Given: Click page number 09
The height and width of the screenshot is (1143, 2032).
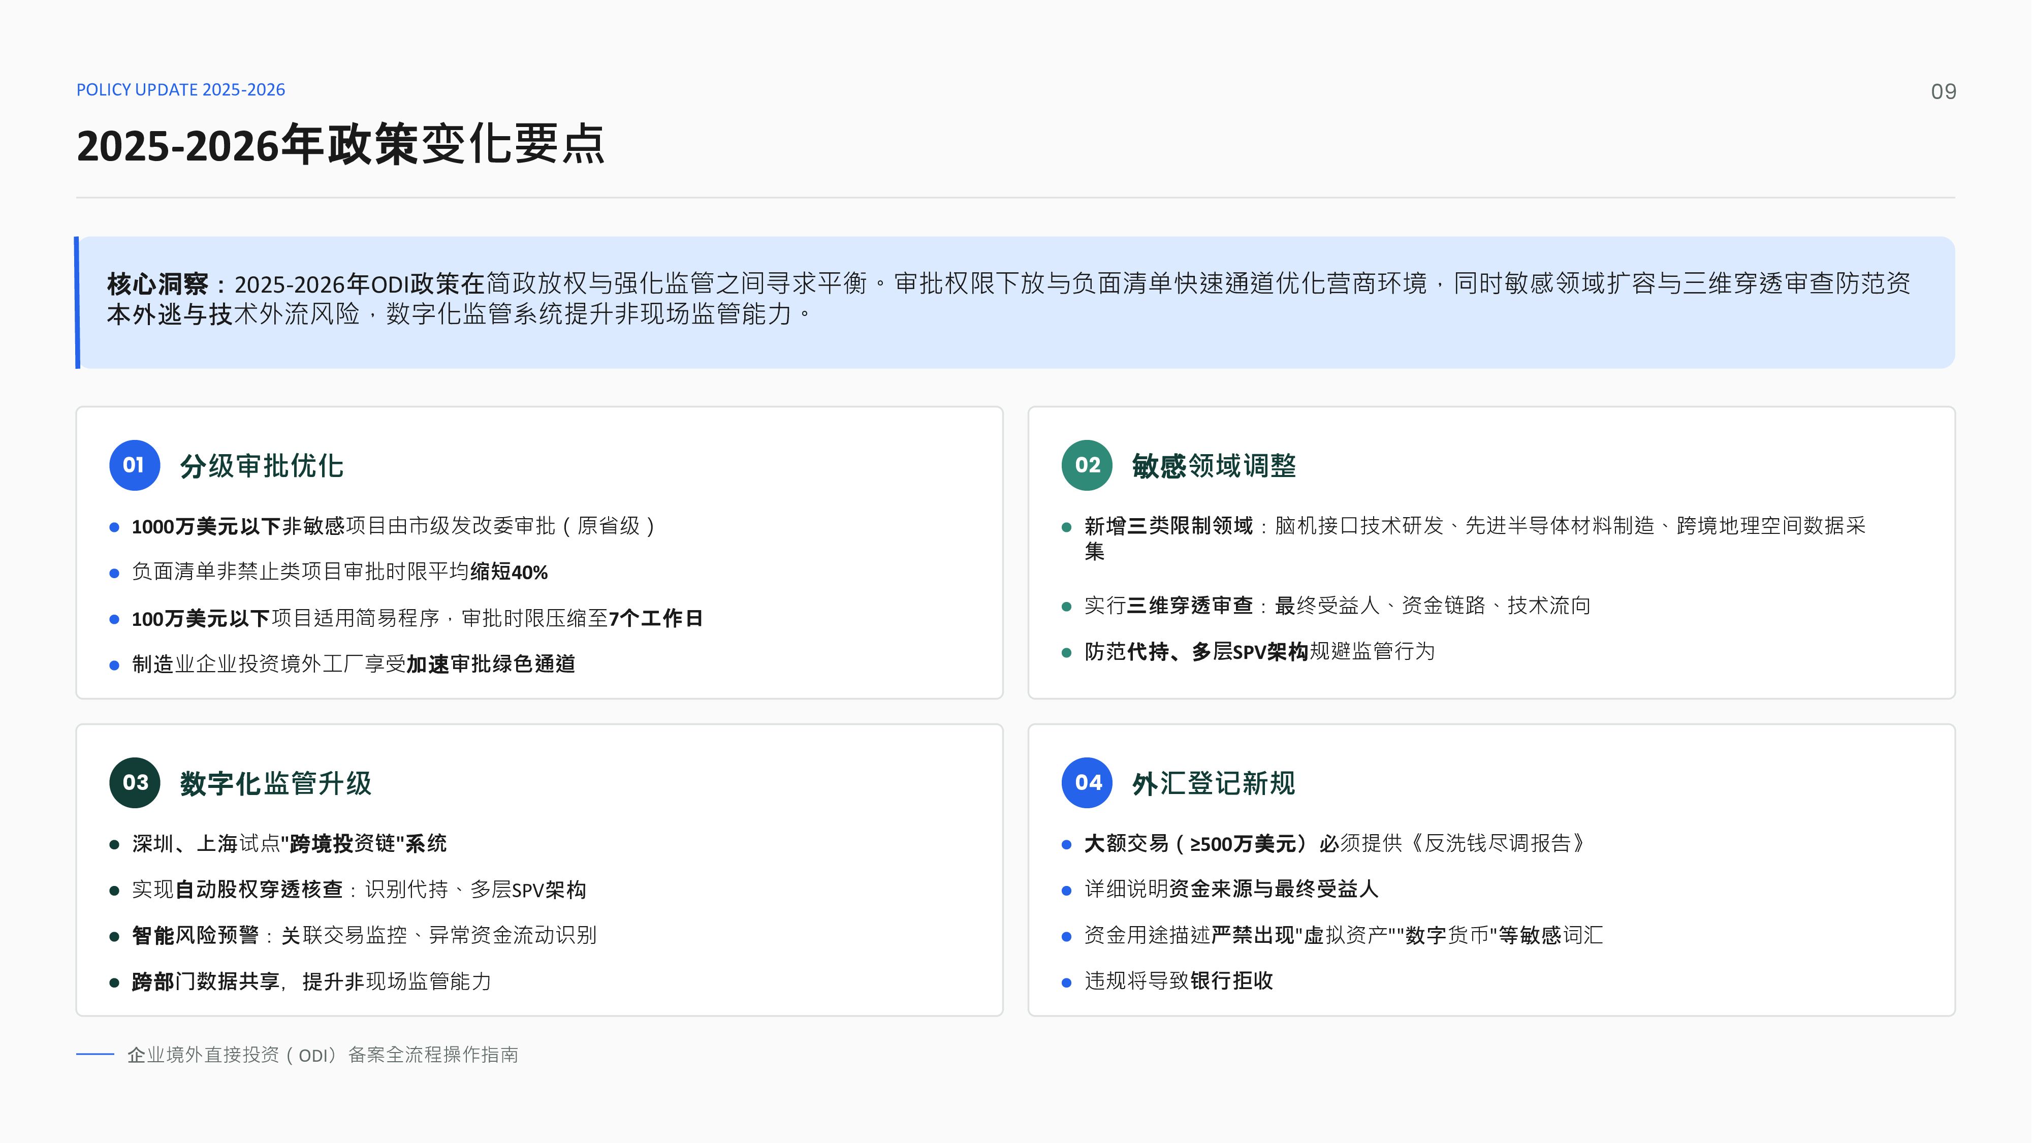Looking at the screenshot, I should click(x=1943, y=91).
